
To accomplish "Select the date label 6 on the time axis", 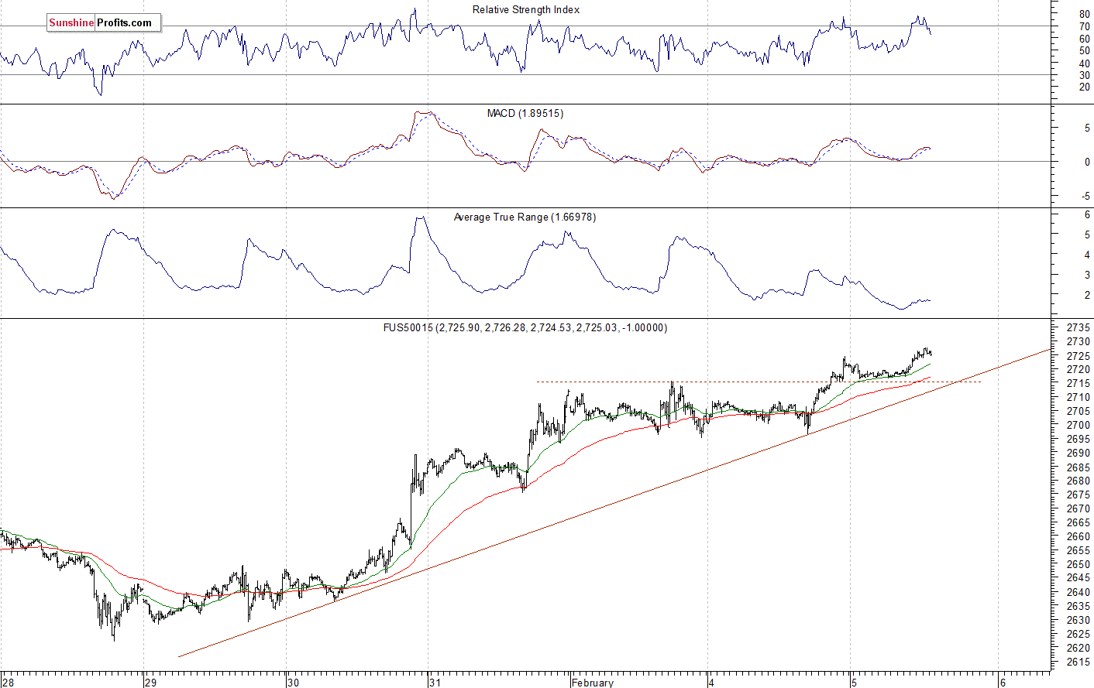I will (x=1003, y=683).
